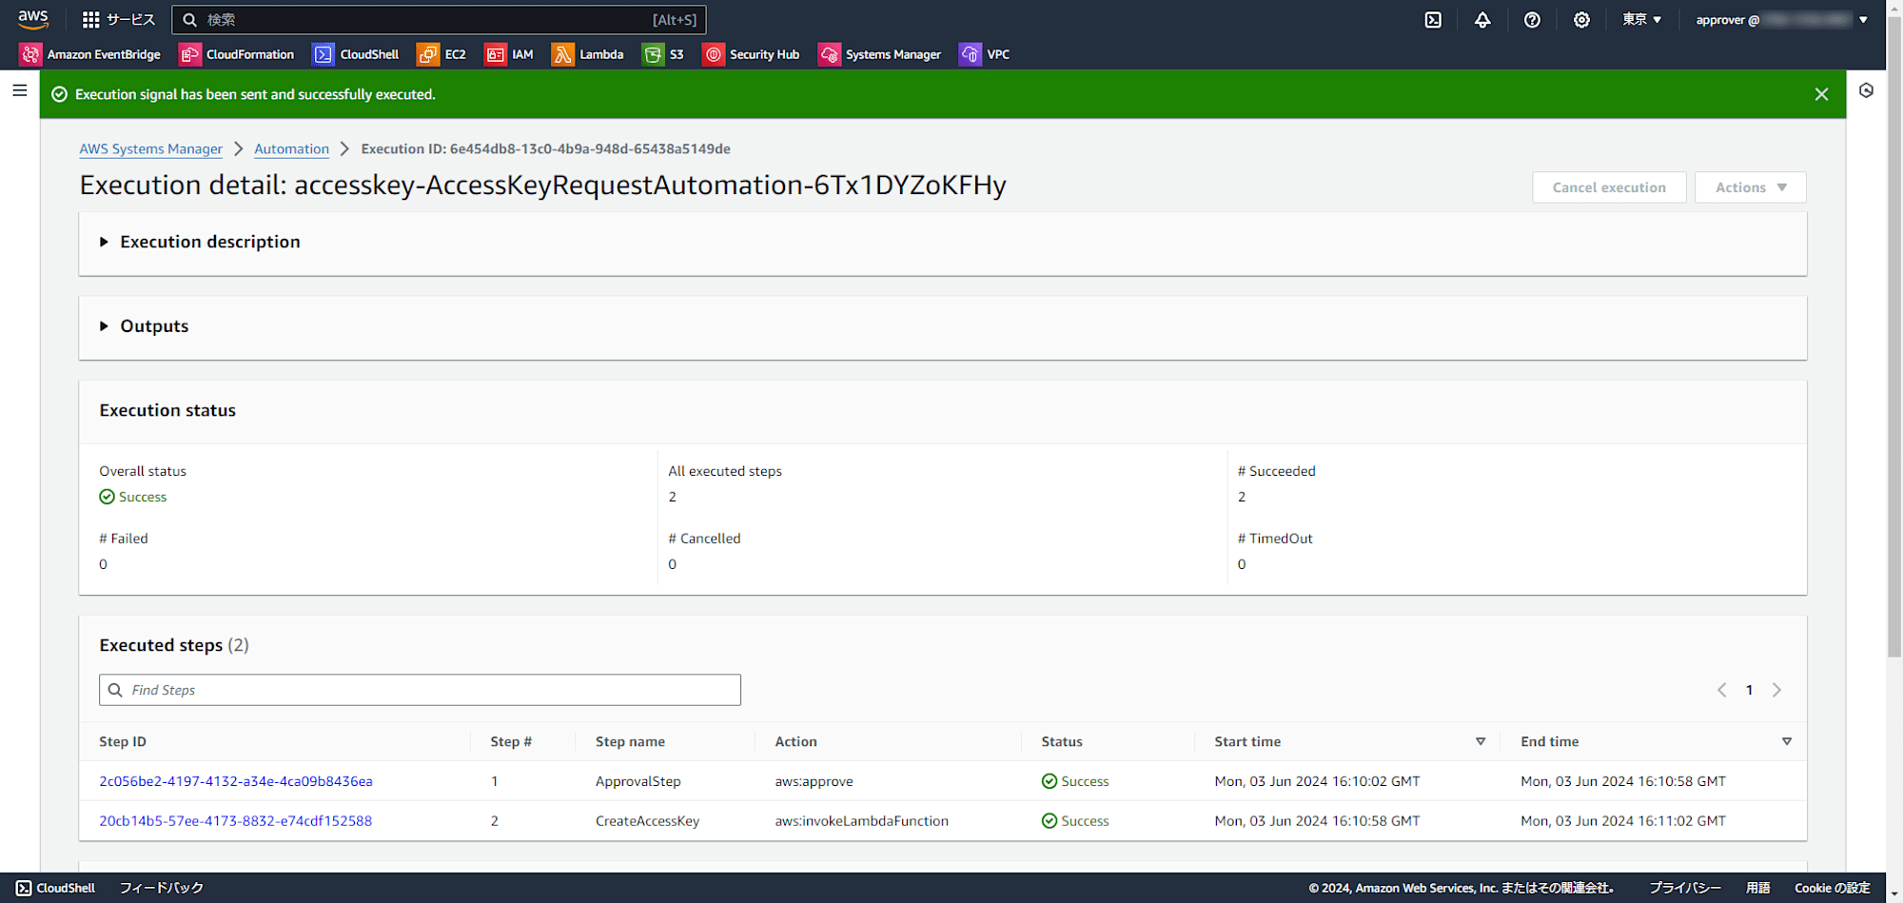Click the Find Steps search field
Viewport: 1903px width, 903px height.
point(420,690)
